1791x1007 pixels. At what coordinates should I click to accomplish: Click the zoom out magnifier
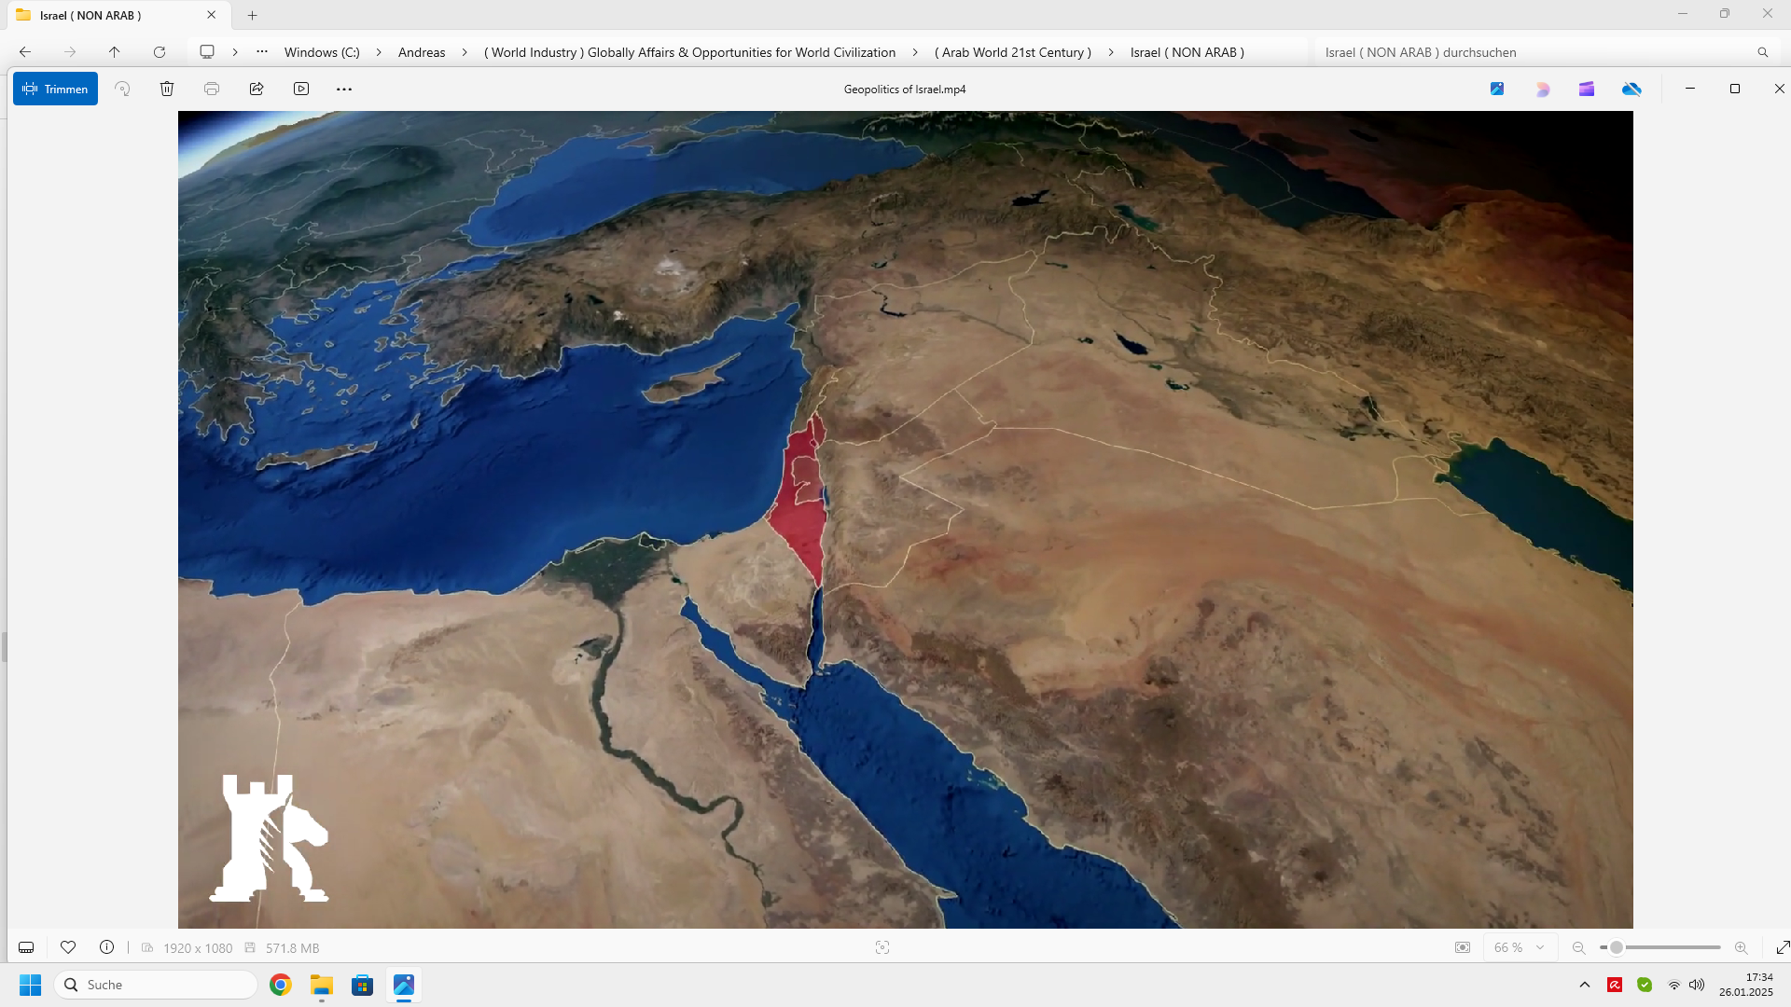pyautogui.click(x=1579, y=947)
